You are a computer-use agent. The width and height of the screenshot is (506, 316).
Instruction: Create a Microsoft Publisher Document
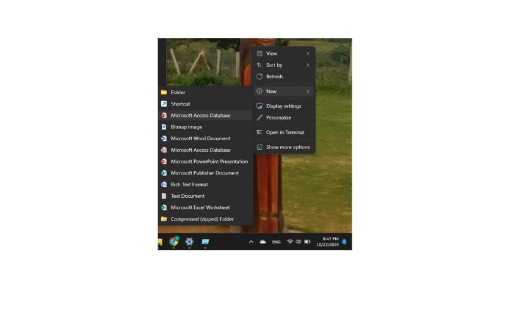(x=205, y=173)
